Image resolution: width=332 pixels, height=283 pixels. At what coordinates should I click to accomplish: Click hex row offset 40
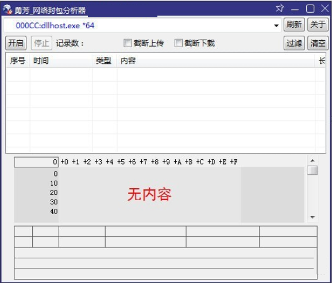[54, 211]
